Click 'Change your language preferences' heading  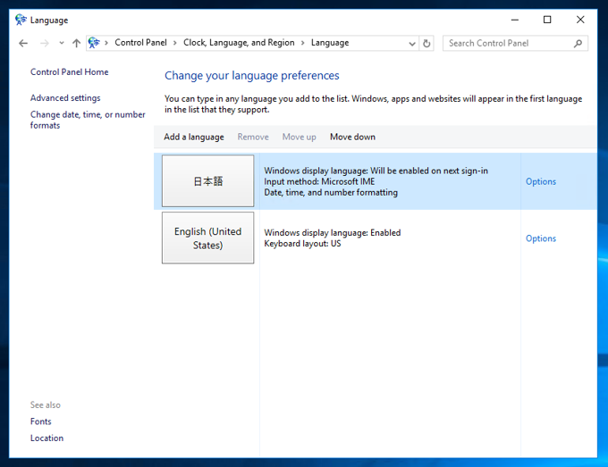pos(251,76)
